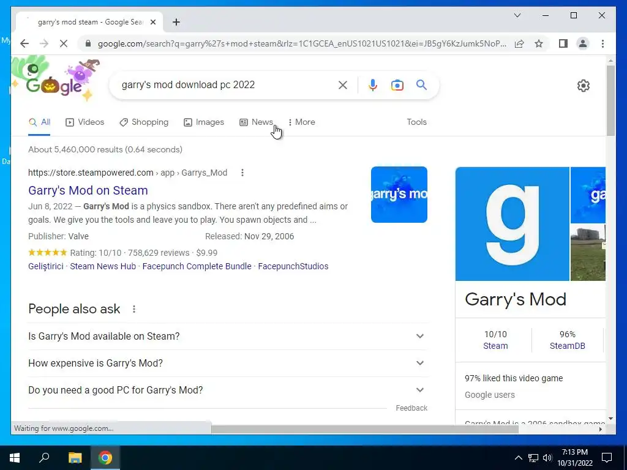Screen dimensions: 627x470
Task: Click the Feedback link
Action: 411,408
